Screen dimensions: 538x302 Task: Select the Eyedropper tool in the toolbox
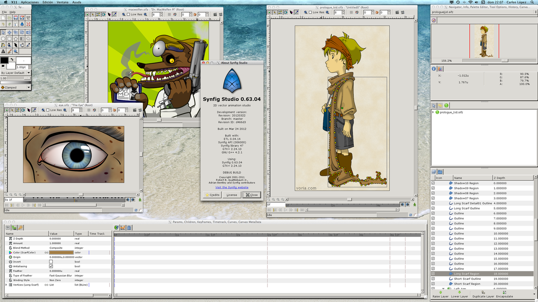(x=28, y=45)
